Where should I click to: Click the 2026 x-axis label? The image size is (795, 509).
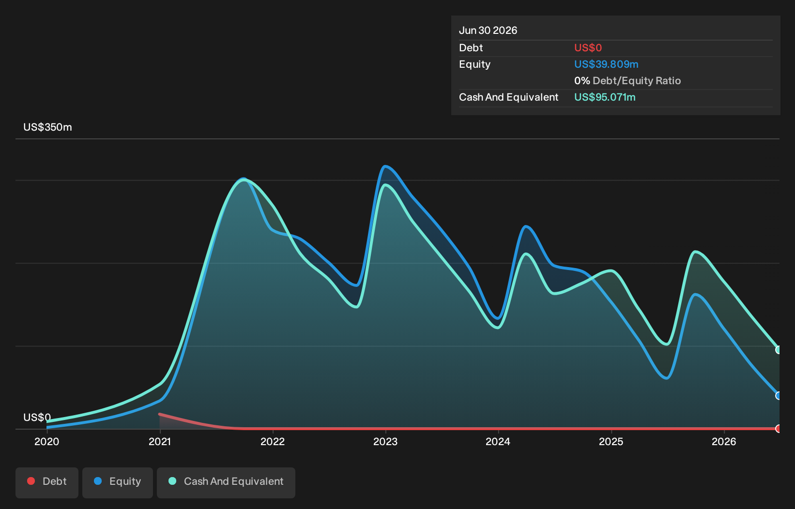[x=724, y=442]
